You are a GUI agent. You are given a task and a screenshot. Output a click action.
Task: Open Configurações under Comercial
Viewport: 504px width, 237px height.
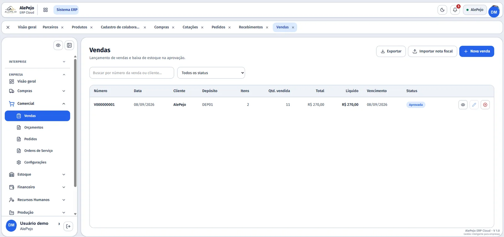click(37, 162)
